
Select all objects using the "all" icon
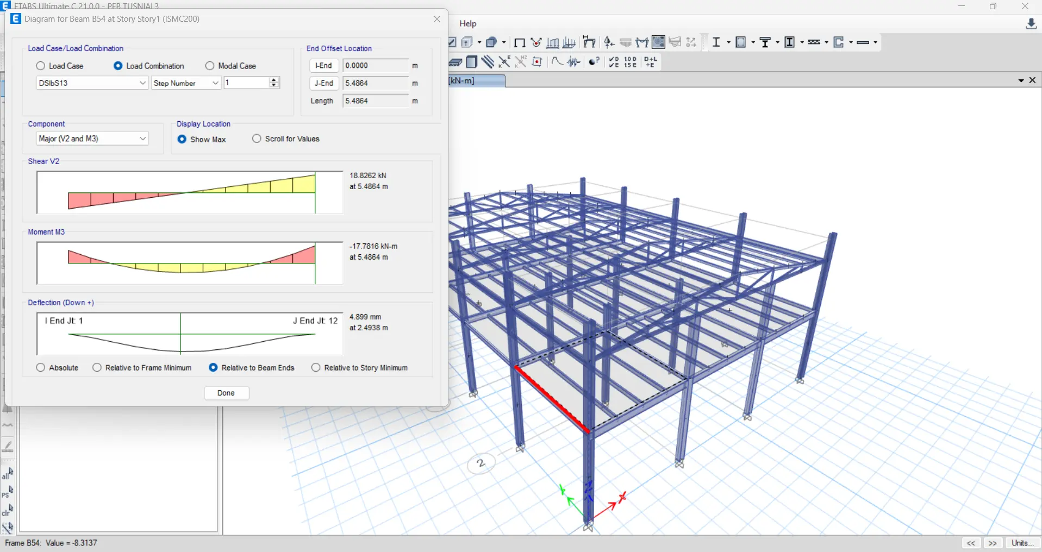pyautogui.click(x=8, y=473)
